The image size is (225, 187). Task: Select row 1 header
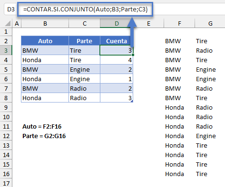6,32
